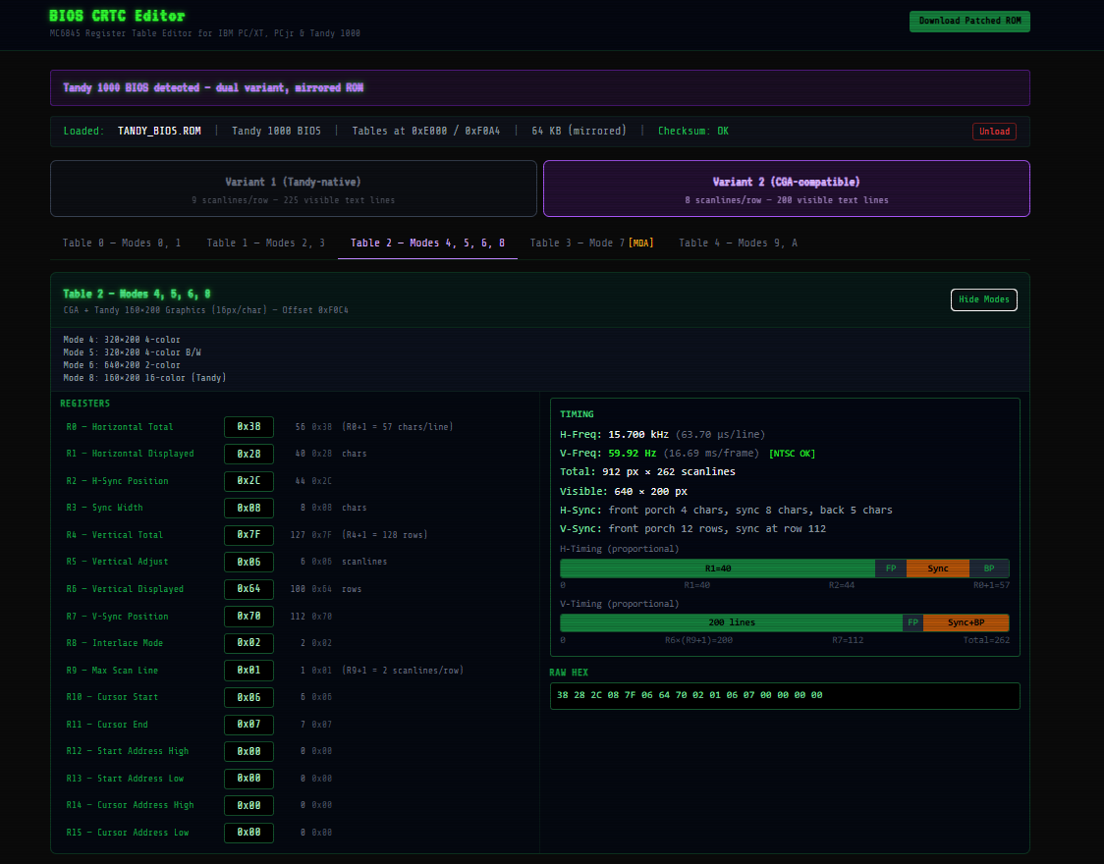
Task: Open Table 3 – Mode 7 MDA tab
Action: [591, 243]
